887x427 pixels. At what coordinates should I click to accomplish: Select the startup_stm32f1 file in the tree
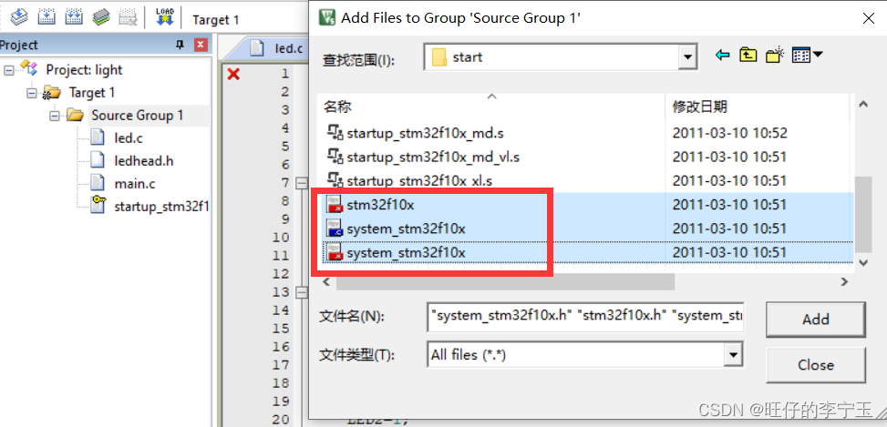click(x=161, y=206)
